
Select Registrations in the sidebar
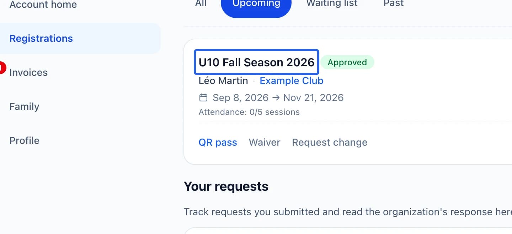(41, 38)
